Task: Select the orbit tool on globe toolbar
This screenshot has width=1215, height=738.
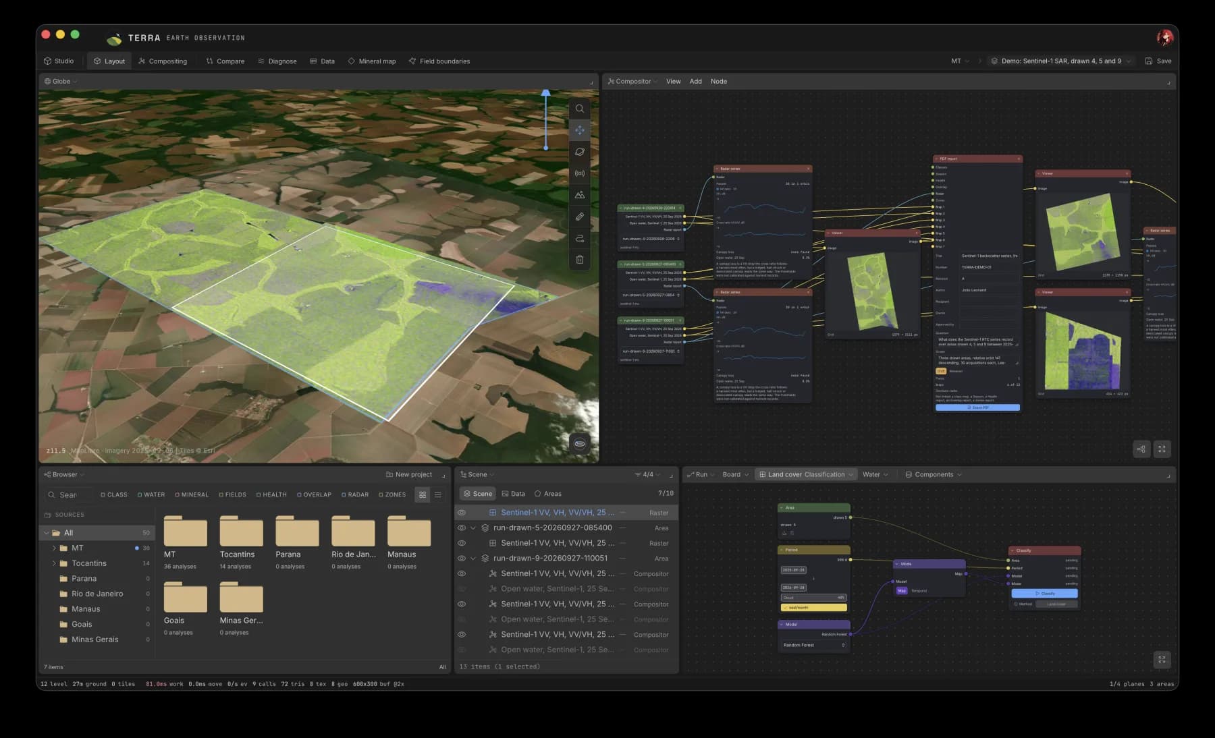Action: 580,152
